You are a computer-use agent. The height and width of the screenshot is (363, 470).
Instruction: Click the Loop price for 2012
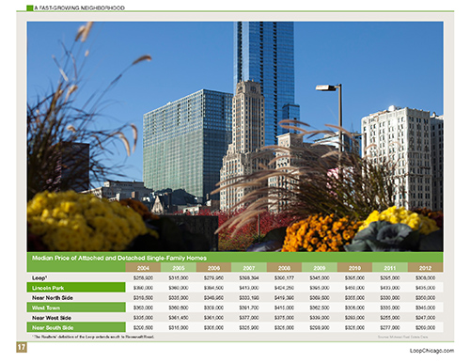coord(425,277)
